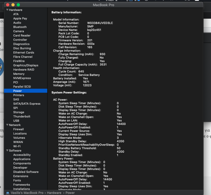Open Parallel SCSI entry

coord(22,87)
